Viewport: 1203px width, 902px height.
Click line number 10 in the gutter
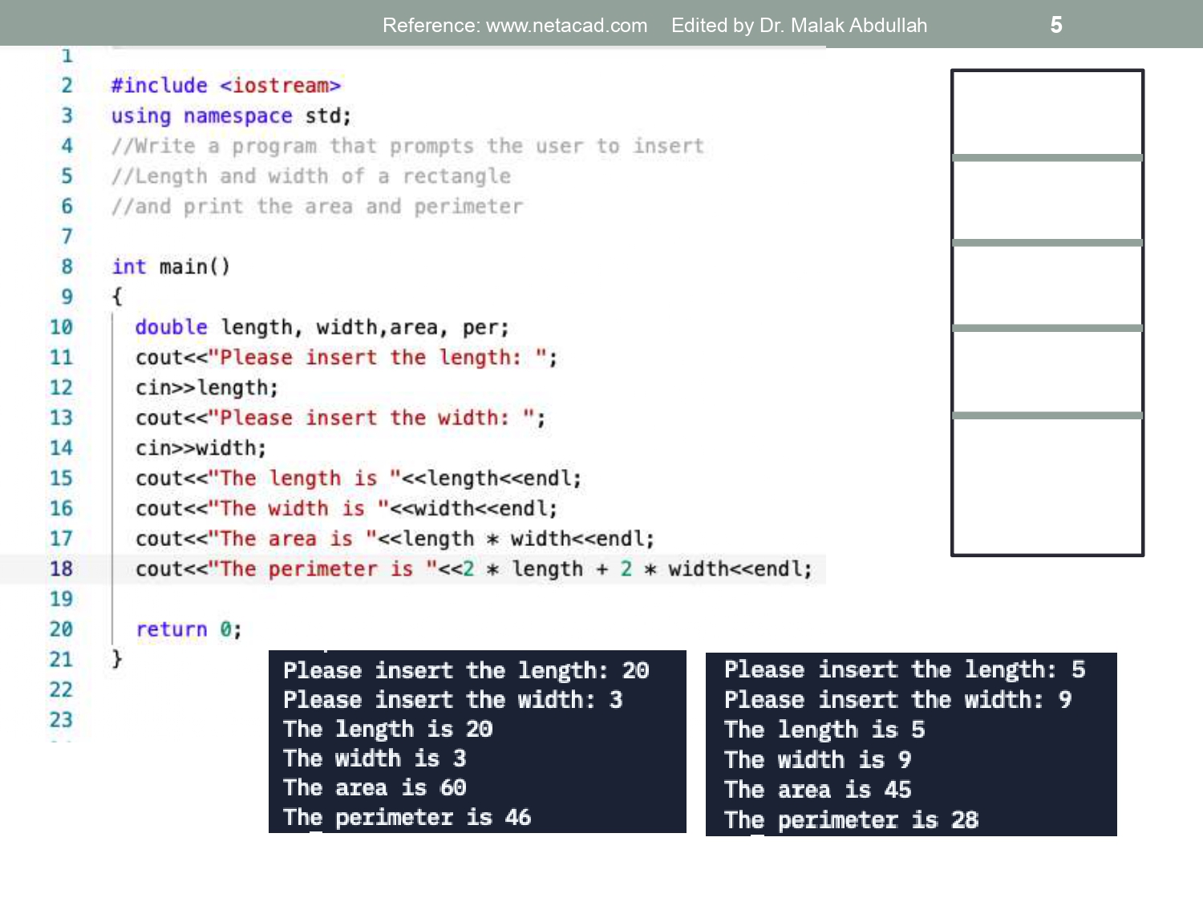pos(61,327)
